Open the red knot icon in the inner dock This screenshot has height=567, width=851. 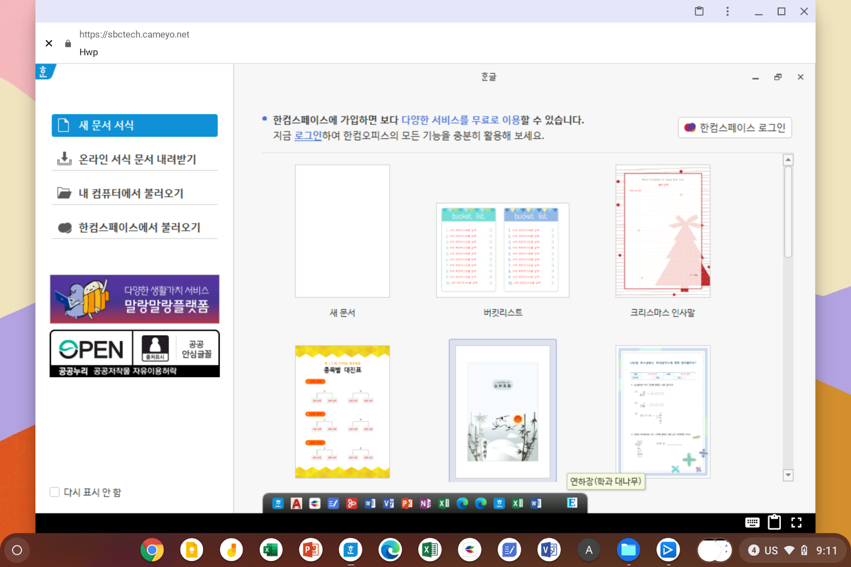[x=352, y=503]
